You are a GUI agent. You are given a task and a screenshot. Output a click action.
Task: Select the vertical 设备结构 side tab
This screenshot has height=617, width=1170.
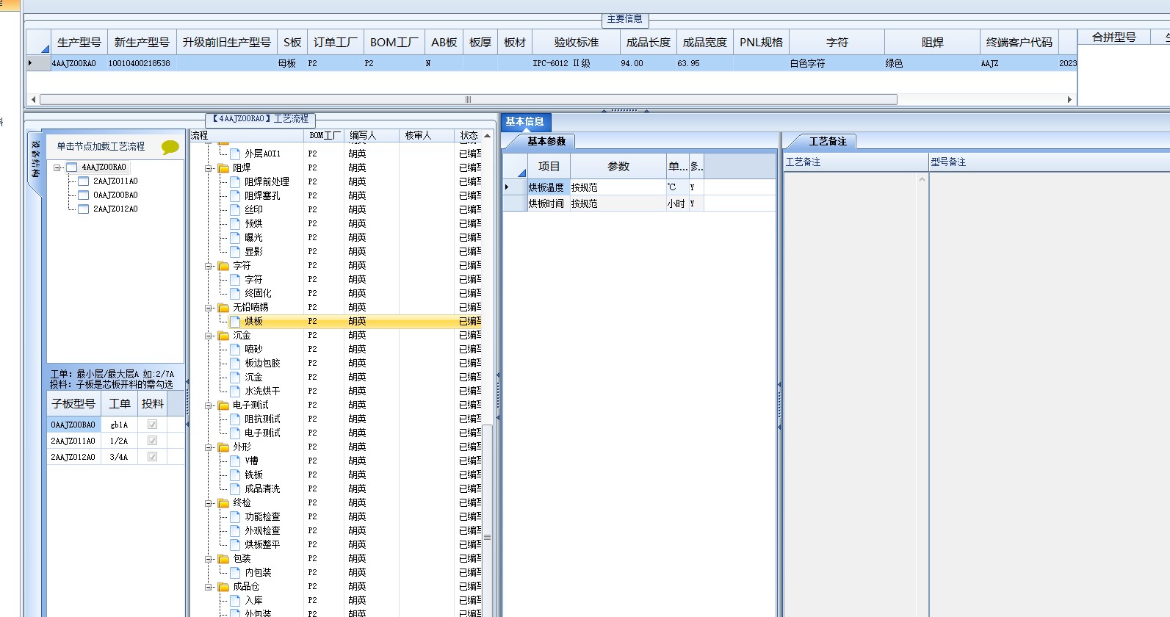(35, 160)
